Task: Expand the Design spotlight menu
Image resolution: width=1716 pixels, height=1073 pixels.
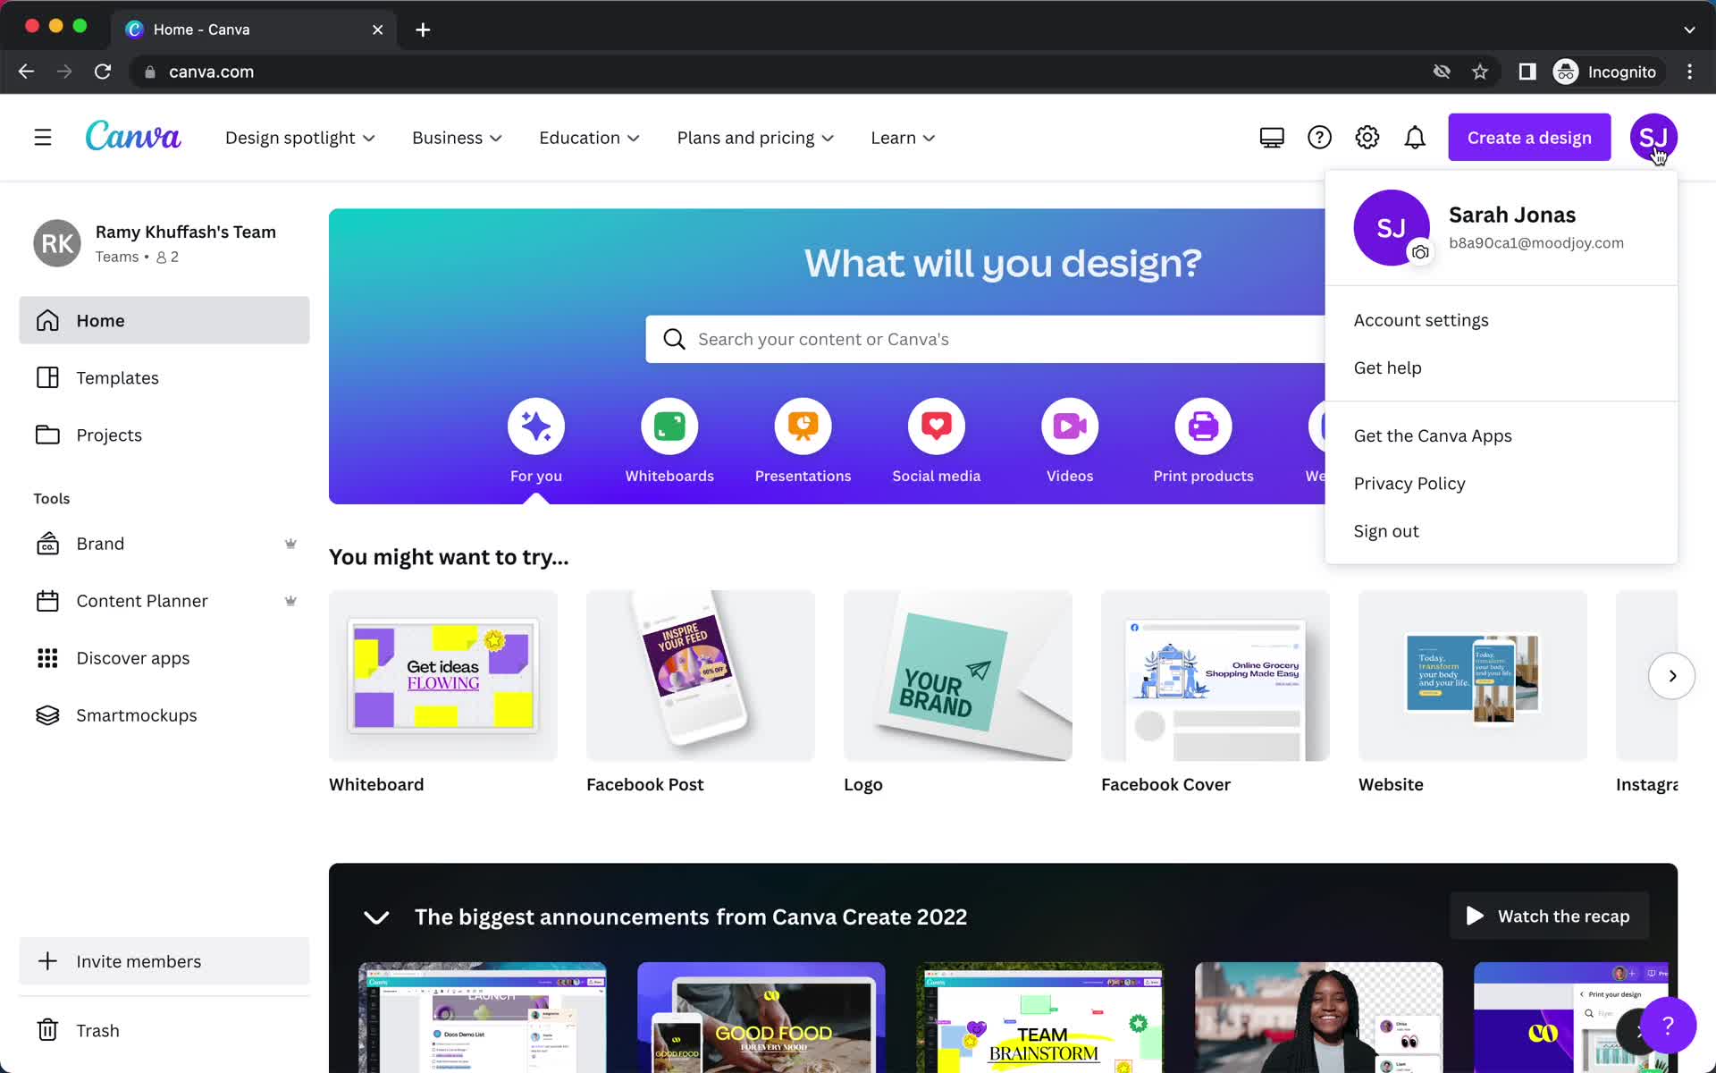Action: coord(300,138)
